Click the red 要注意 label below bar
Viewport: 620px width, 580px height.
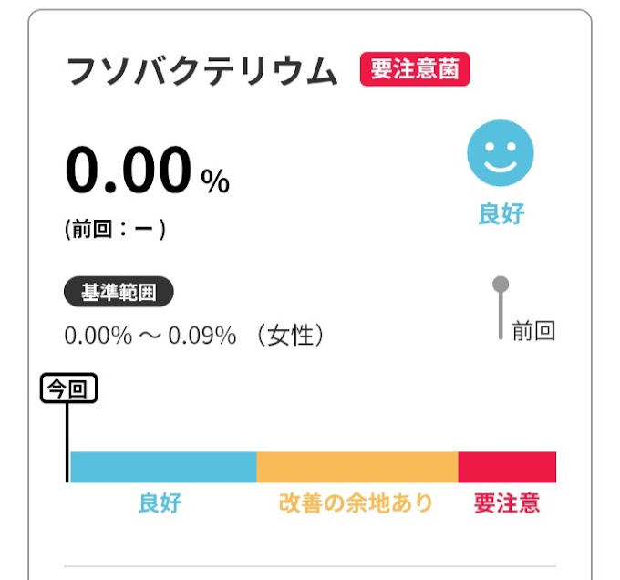tap(507, 503)
